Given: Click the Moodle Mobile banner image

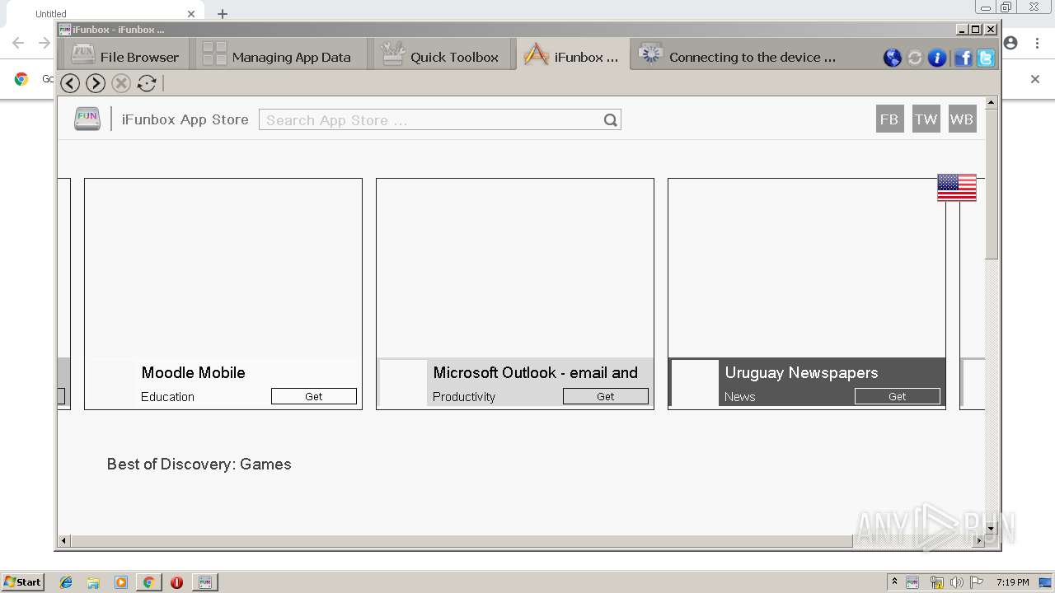Looking at the screenshot, I should tap(223, 268).
